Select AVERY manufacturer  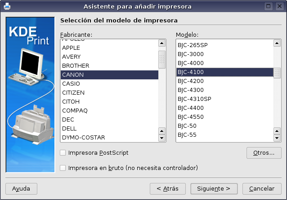(109, 57)
